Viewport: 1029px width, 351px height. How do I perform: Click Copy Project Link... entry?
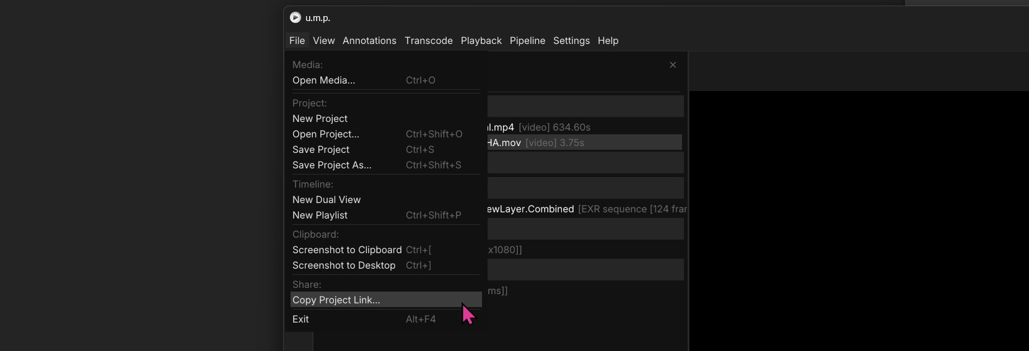coord(336,300)
